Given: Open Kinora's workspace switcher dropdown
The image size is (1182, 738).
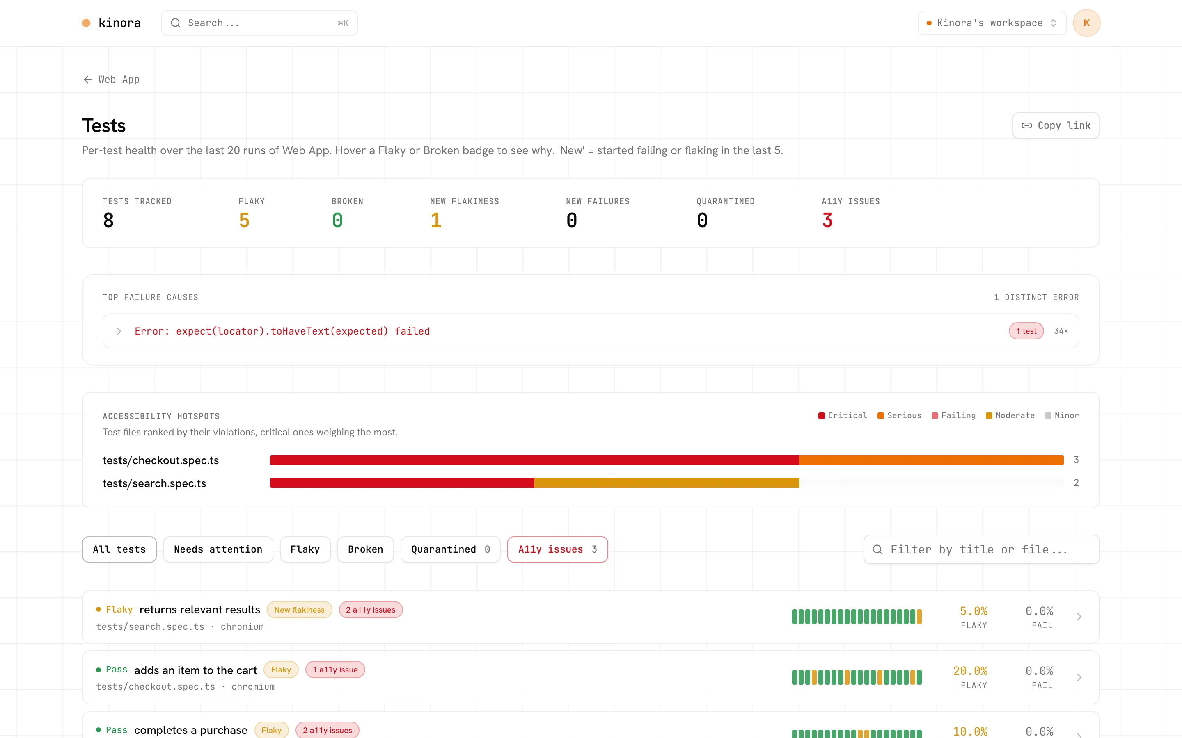Looking at the screenshot, I should (x=992, y=23).
